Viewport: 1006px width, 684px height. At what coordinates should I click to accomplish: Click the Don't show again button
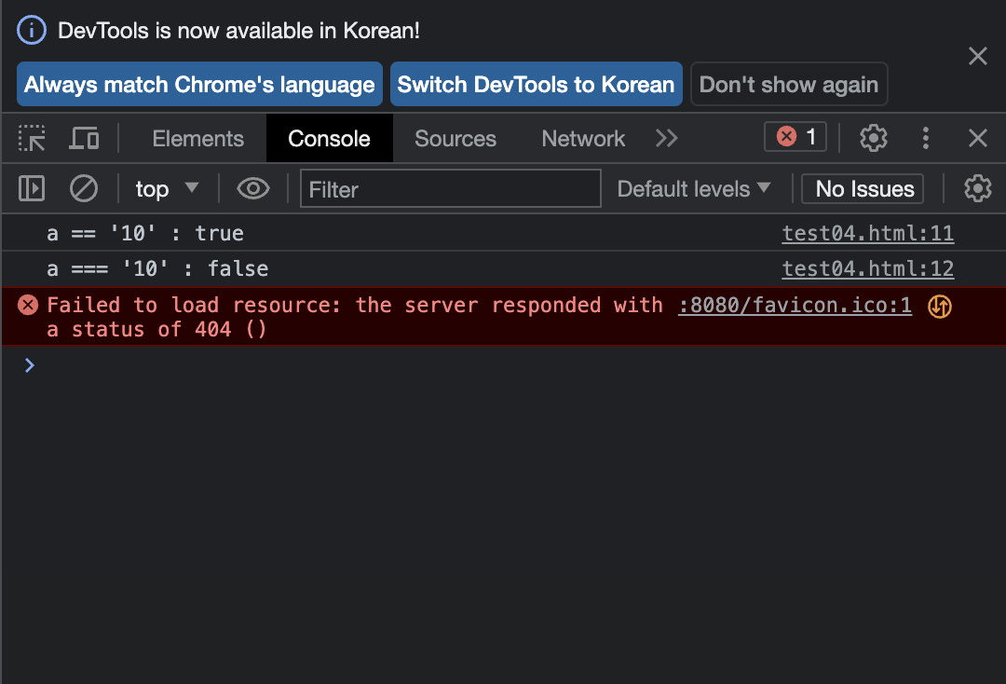(789, 84)
